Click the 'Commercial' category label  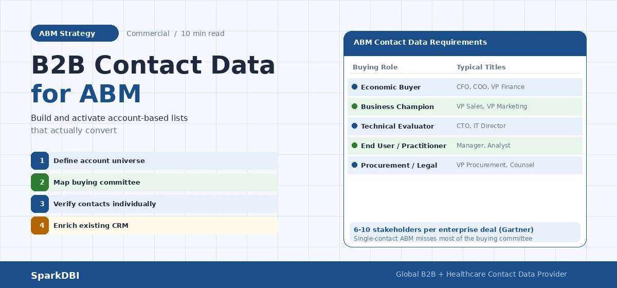[148, 33]
